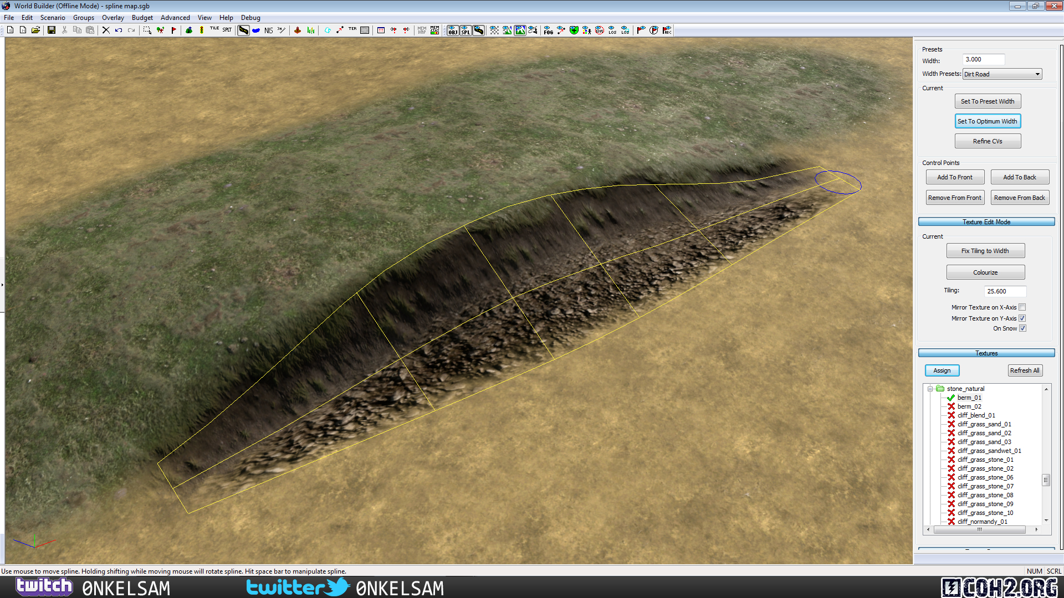The image size is (1064, 598).
Task: Click the Tiling value input field
Action: [x=1004, y=291]
